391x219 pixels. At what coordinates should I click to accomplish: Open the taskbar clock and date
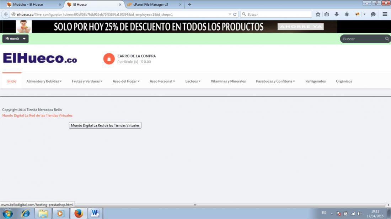[375, 214]
